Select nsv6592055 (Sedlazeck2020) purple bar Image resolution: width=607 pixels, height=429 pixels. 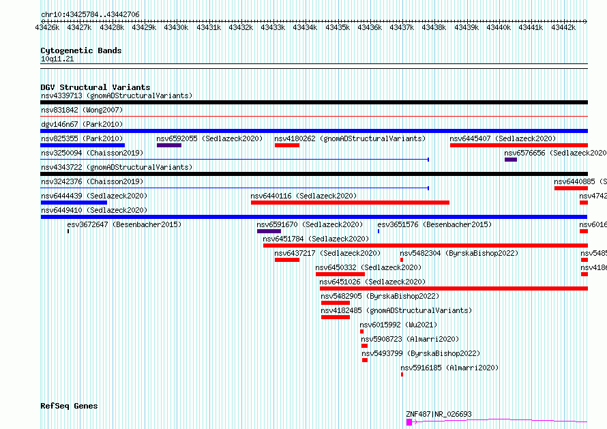[168, 145]
